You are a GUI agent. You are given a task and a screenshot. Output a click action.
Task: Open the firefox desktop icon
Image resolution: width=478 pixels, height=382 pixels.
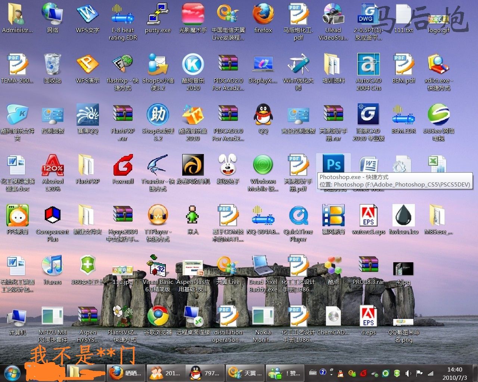tap(263, 14)
